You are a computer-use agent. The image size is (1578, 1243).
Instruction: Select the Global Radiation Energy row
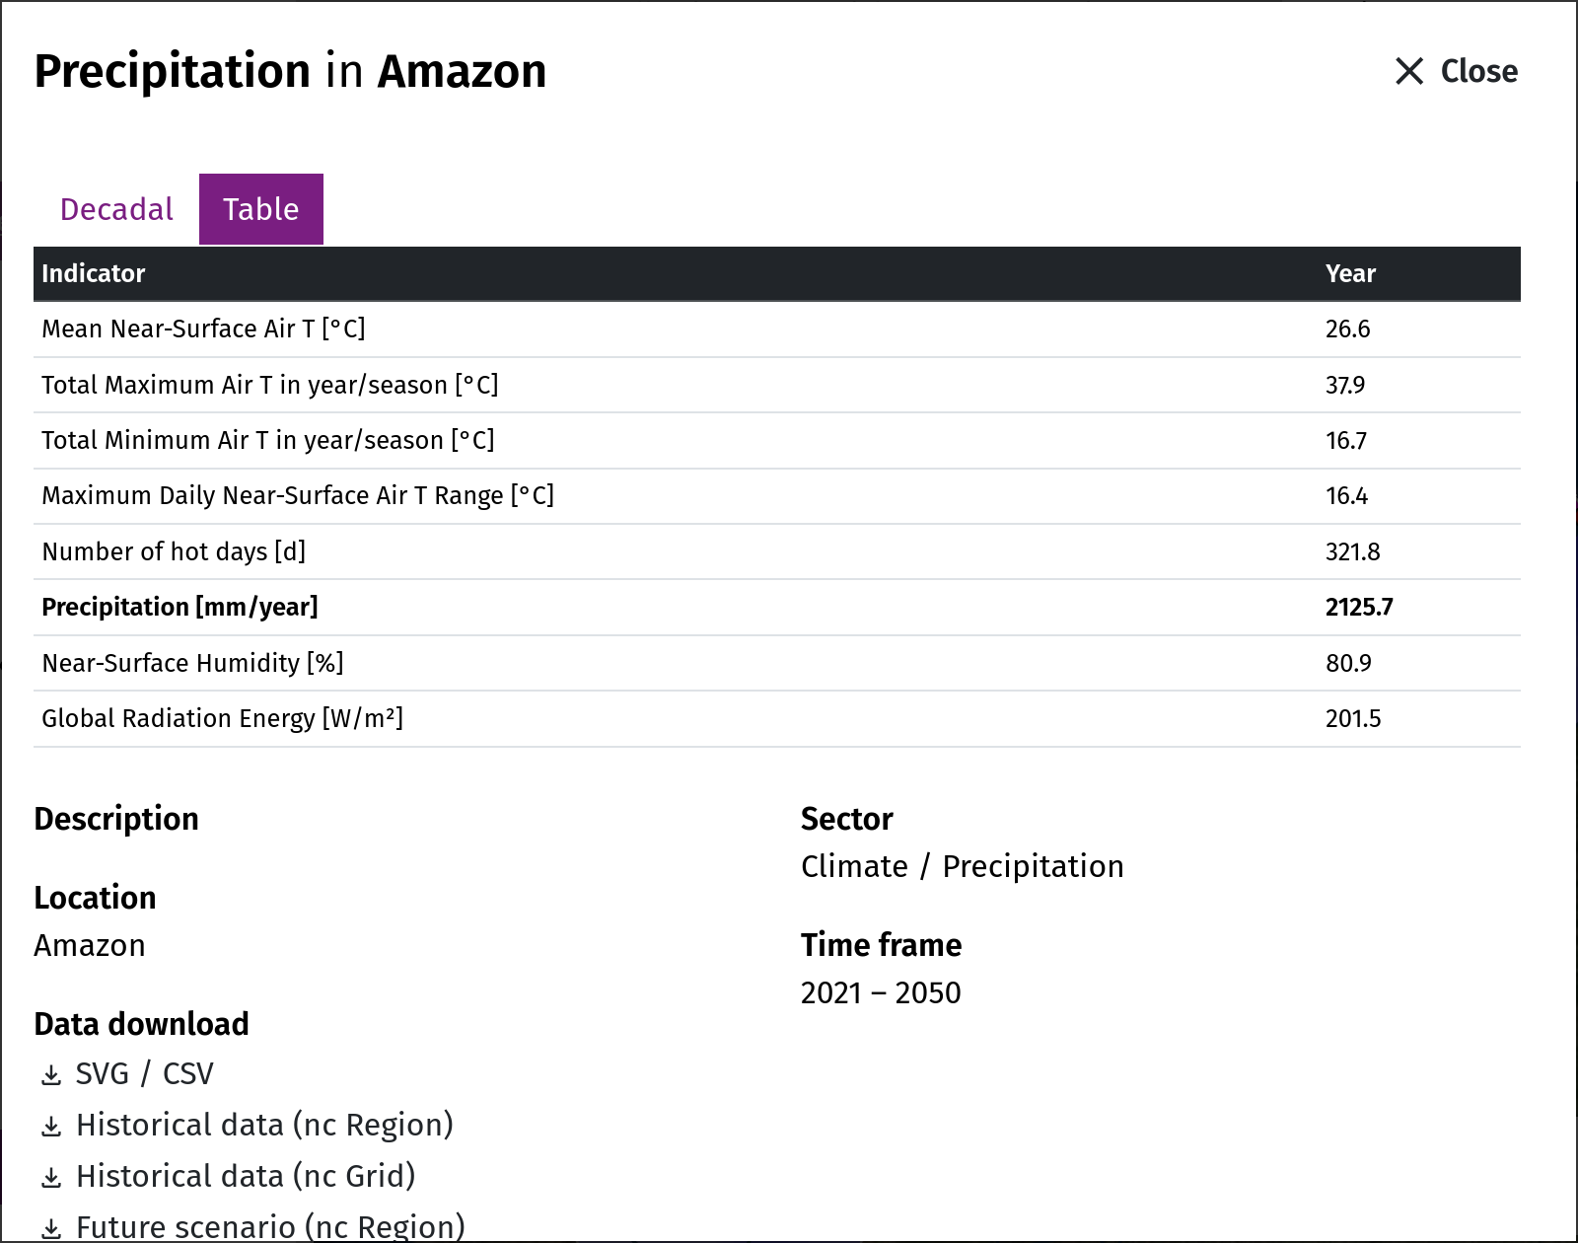click(x=777, y=718)
